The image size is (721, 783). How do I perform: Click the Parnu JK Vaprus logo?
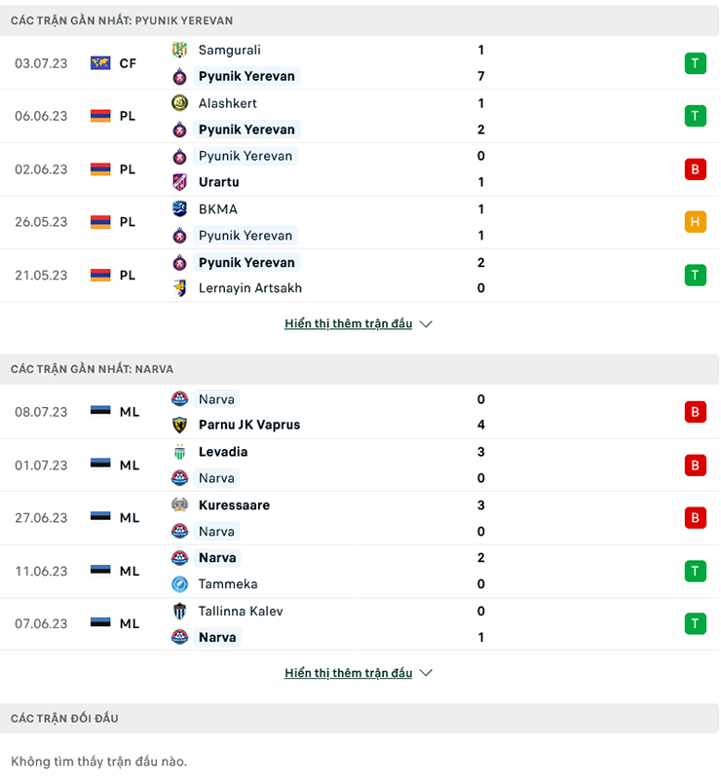(179, 425)
